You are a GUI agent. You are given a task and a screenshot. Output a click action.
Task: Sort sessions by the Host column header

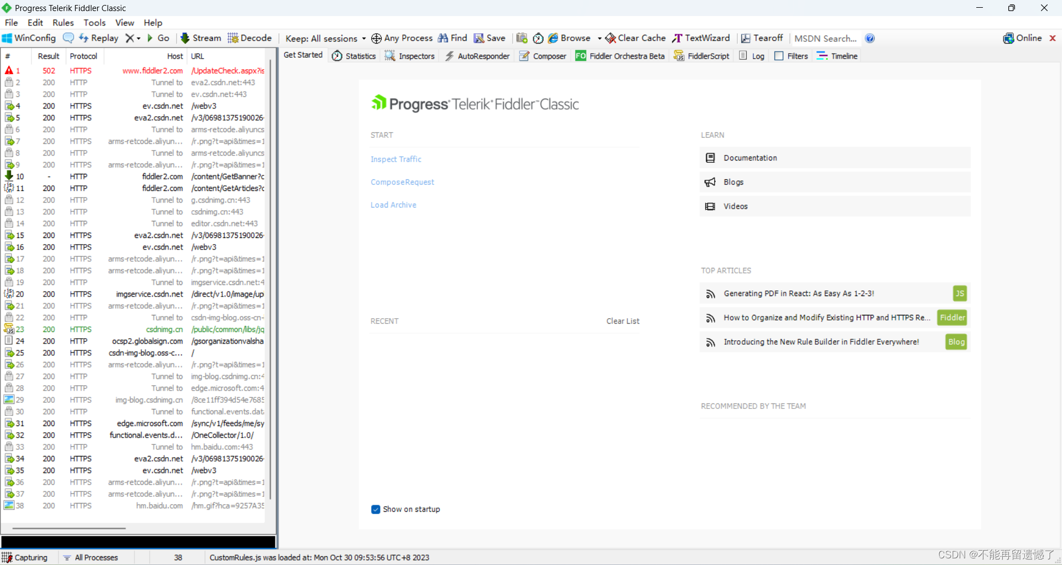pyautogui.click(x=146, y=56)
